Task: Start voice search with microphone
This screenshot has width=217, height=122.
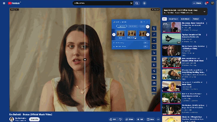Action: pyautogui.click(x=144, y=3)
